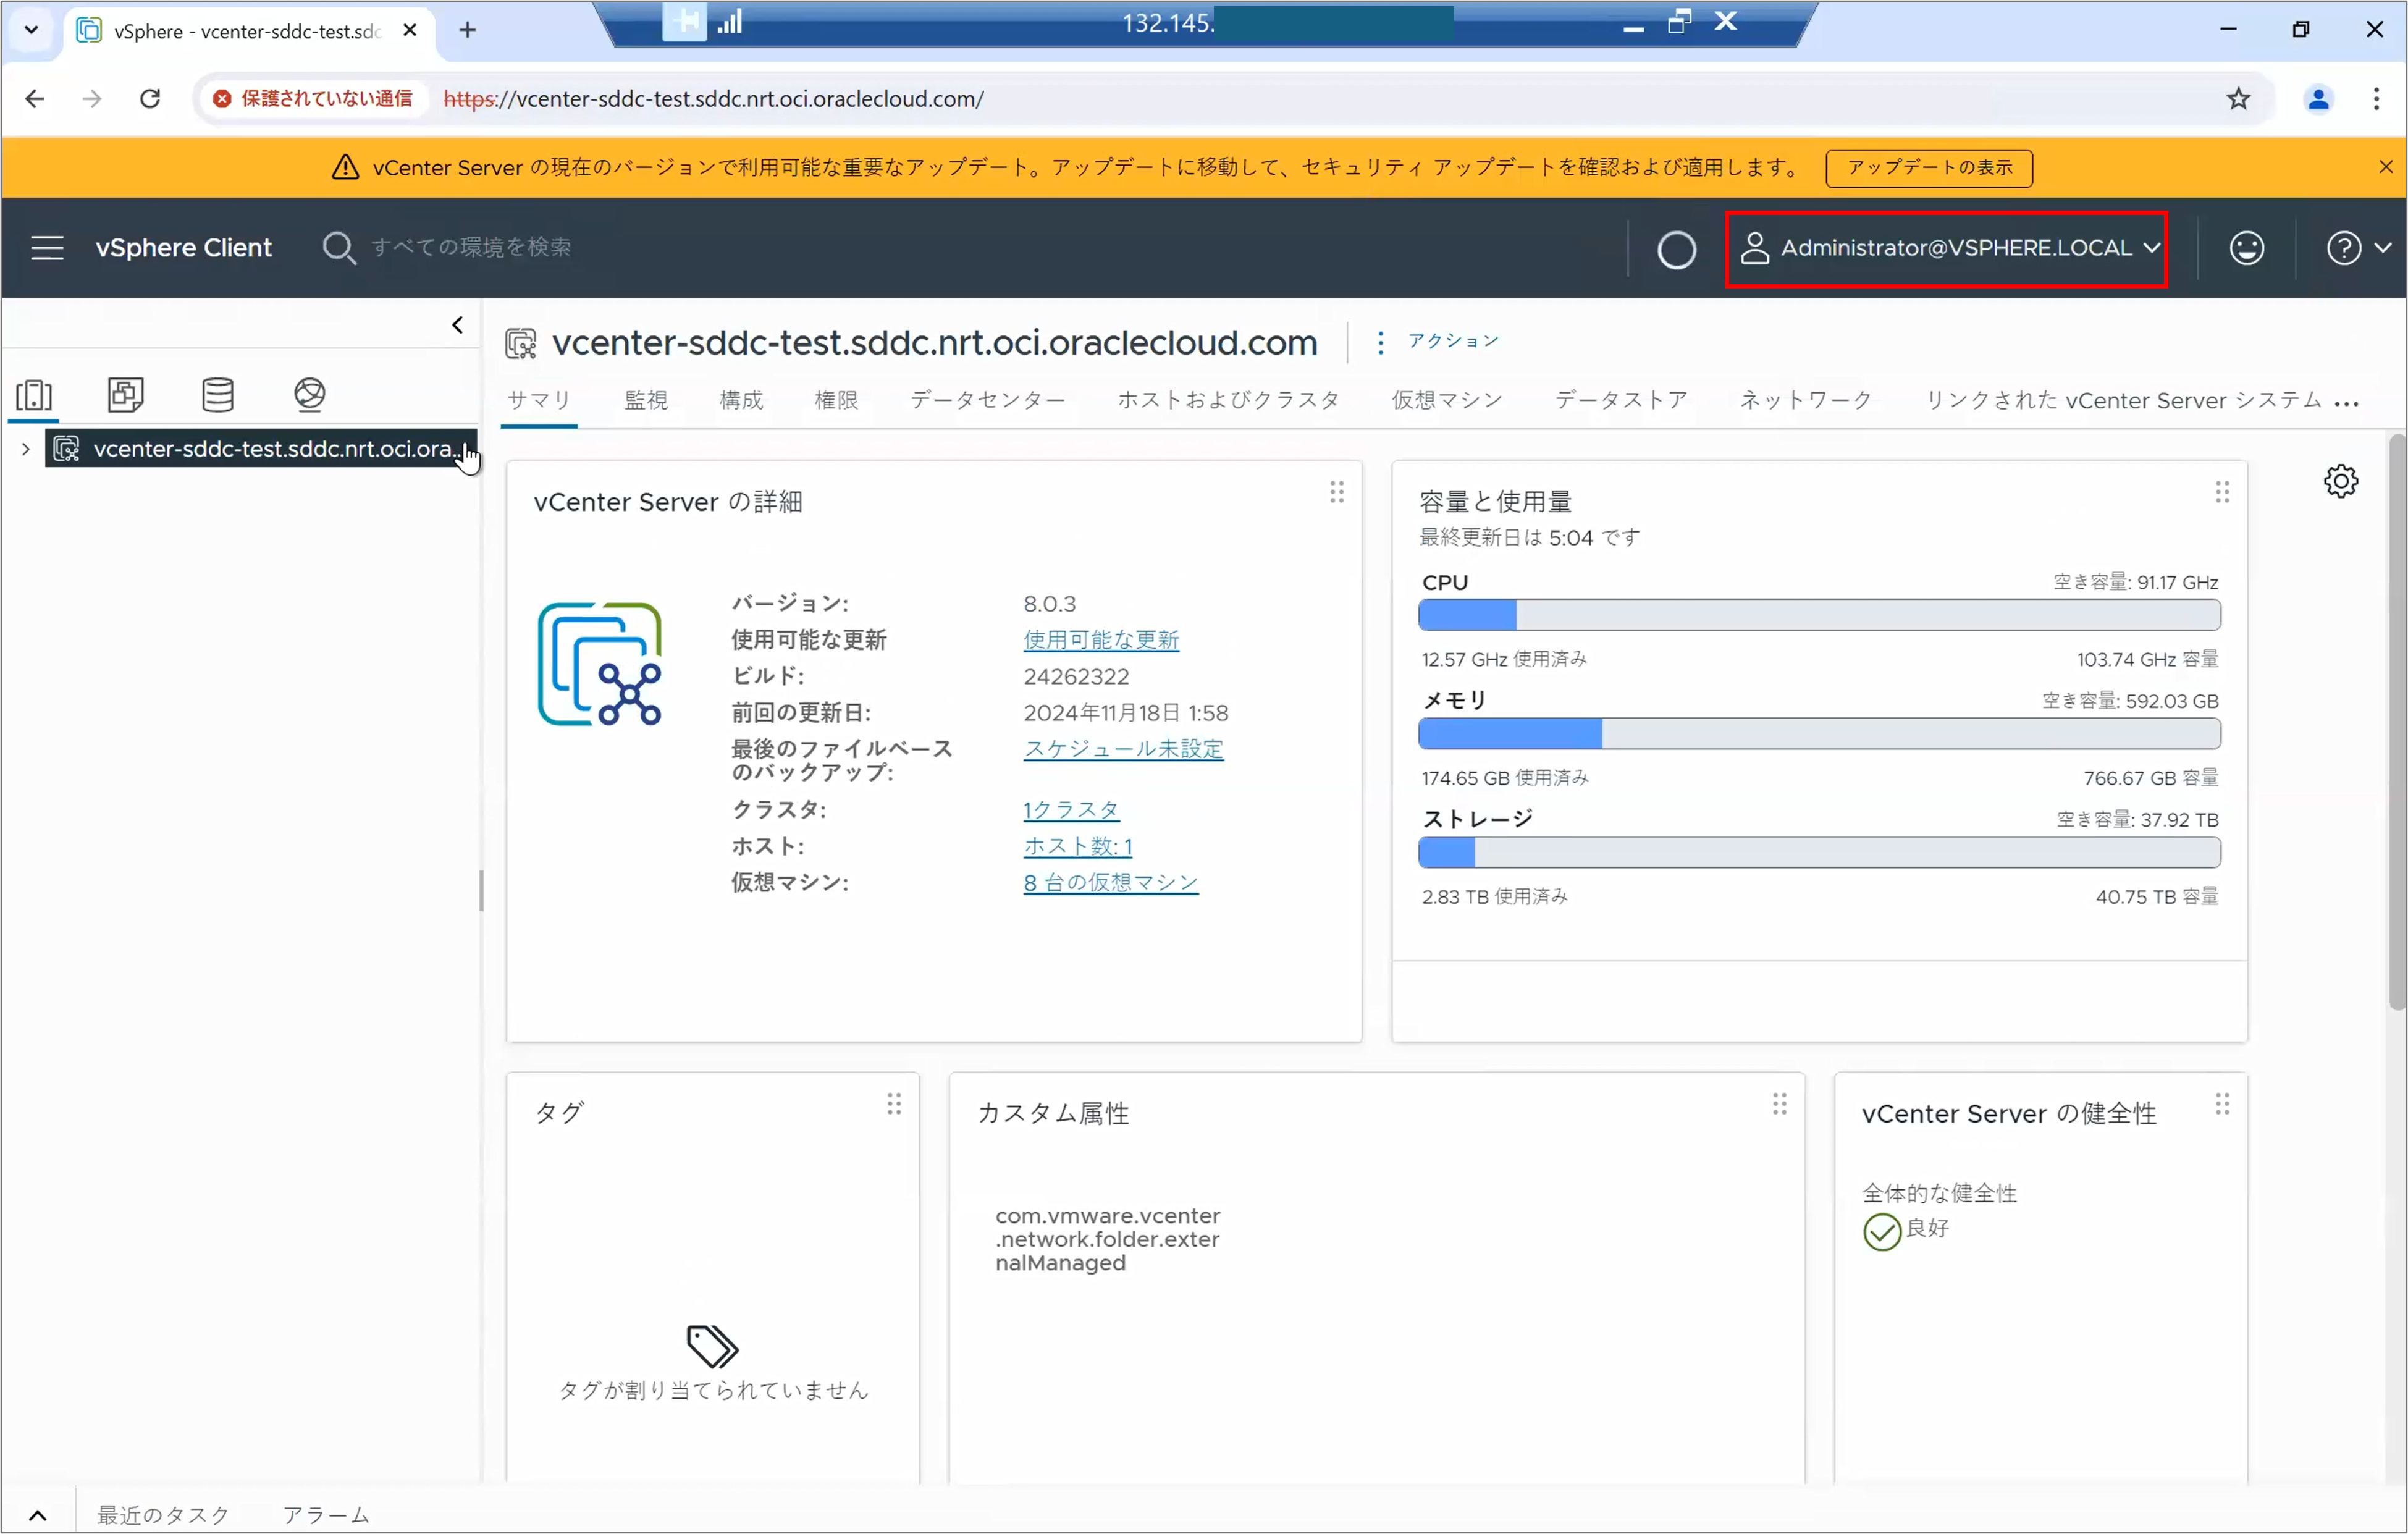Image resolution: width=2408 pixels, height=1534 pixels.
Task: Open the アラーム tab
Action: 326,1515
